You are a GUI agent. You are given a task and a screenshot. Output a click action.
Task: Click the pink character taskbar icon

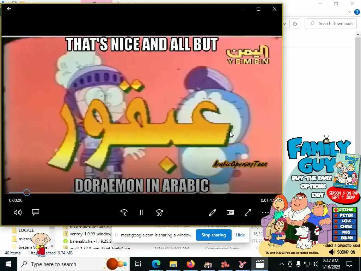(x=242, y=264)
